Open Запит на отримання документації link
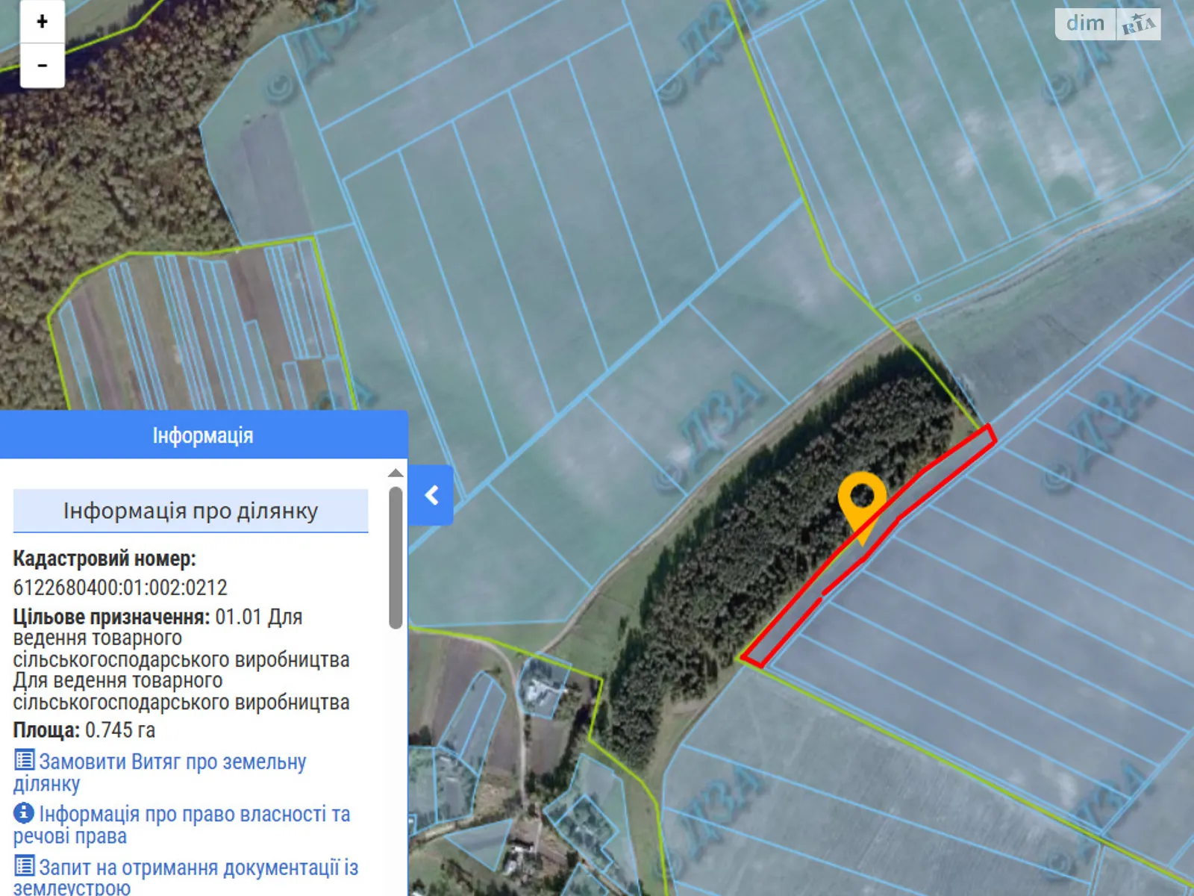Viewport: 1194px width, 896px height. point(198,868)
